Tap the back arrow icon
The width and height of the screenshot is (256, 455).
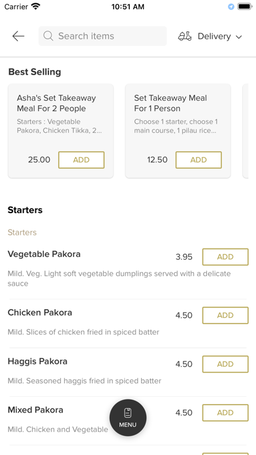tap(18, 36)
